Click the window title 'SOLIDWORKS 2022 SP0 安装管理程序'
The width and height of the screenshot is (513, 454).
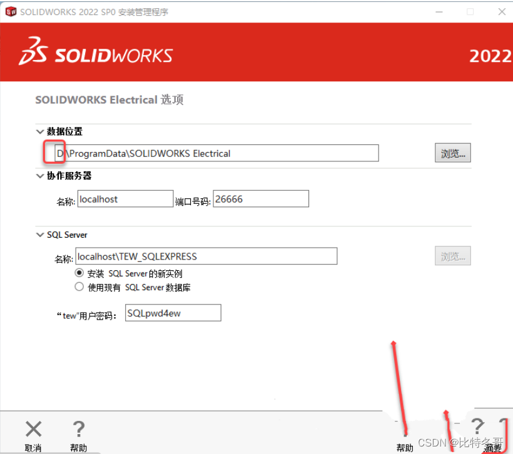tap(94, 12)
